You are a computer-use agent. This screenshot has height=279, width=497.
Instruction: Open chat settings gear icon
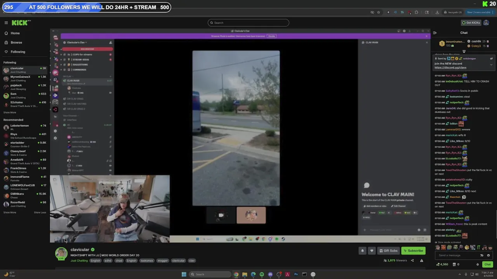tap(478, 264)
